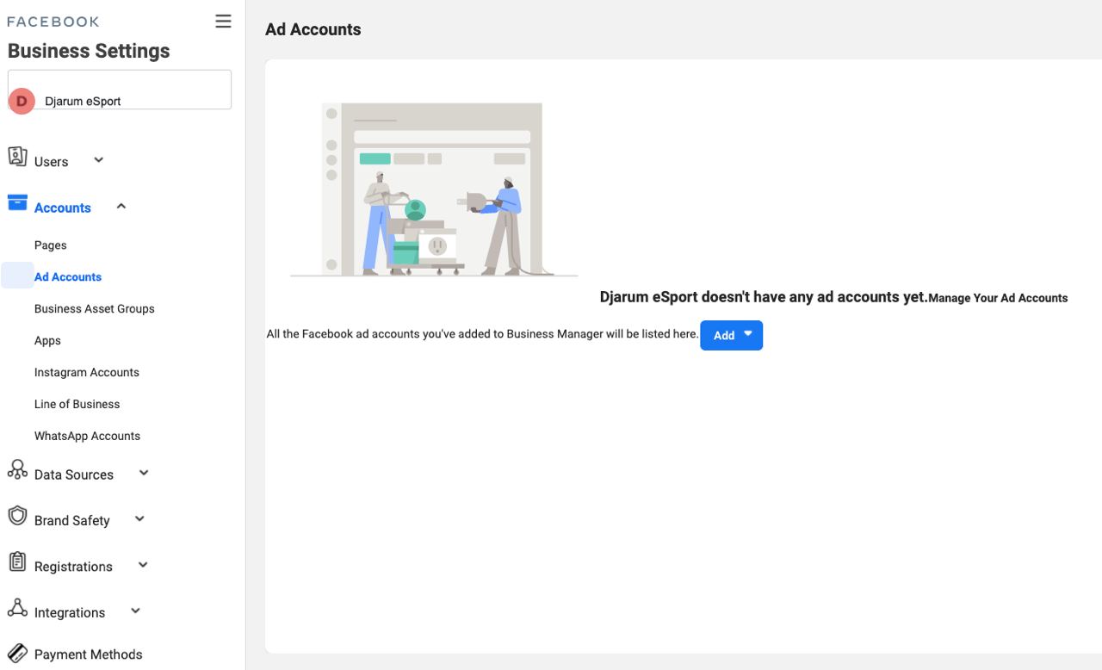Click the Brand Safety label

(x=72, y=521)
